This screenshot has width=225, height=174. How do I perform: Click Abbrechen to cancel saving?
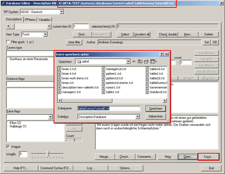[x=156, y=117]
